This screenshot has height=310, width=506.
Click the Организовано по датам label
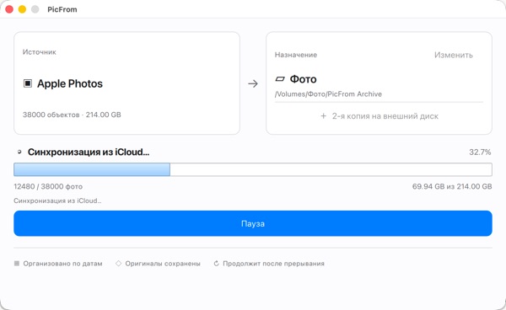(62, 264)
